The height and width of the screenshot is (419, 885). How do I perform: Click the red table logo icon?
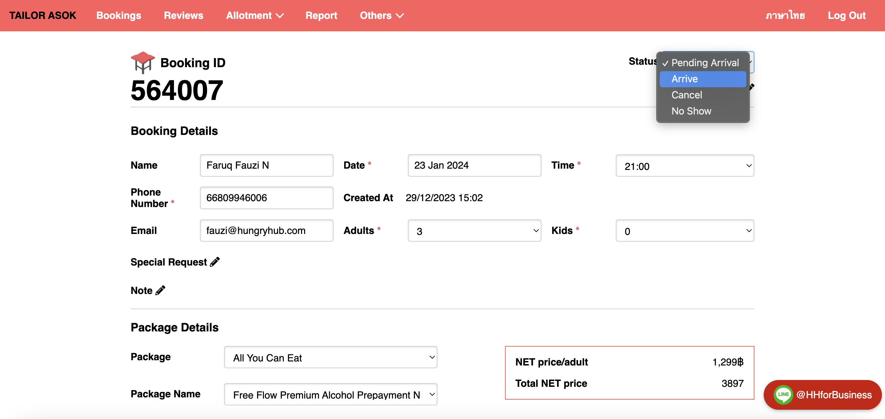coord(143,62)
